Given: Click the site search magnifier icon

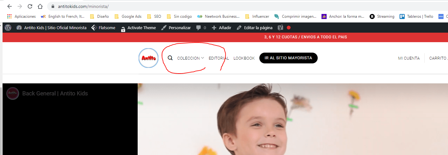Looking at the screenshot, I should [x=170, y=58].
